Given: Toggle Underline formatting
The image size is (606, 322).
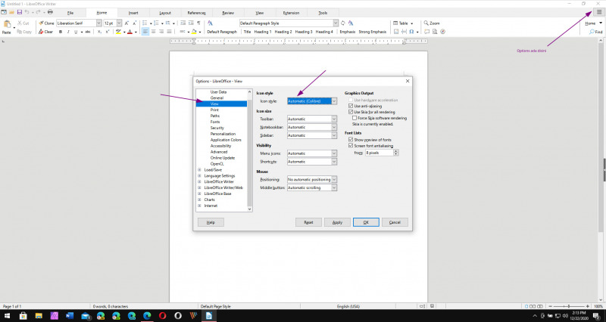Looking at the screenshot, I should click(x=76, y=32).
